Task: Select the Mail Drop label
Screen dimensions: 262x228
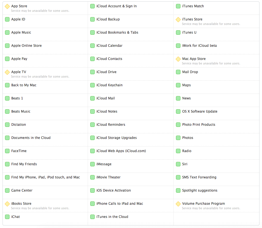Action: (x=190, y=72)
